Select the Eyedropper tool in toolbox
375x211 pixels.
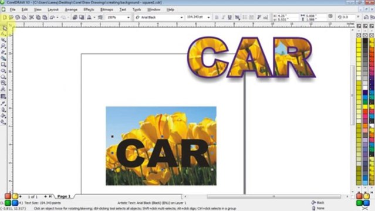(4, 103)
